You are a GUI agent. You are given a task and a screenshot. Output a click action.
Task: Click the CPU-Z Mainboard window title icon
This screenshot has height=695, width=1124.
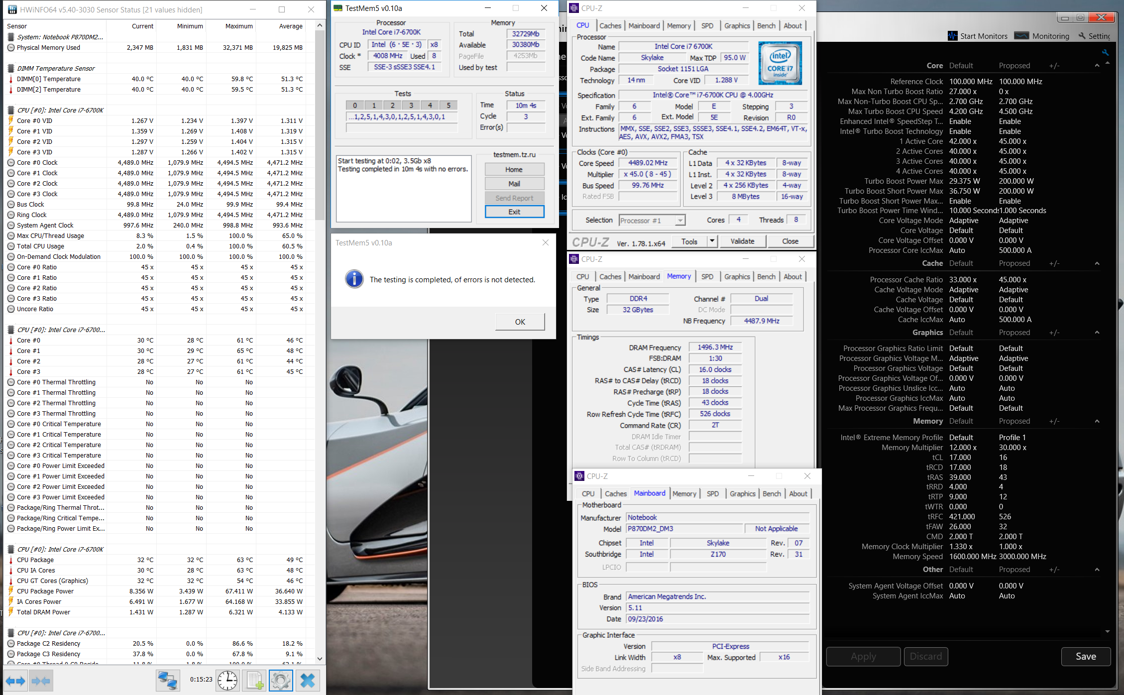coord(579,476)
